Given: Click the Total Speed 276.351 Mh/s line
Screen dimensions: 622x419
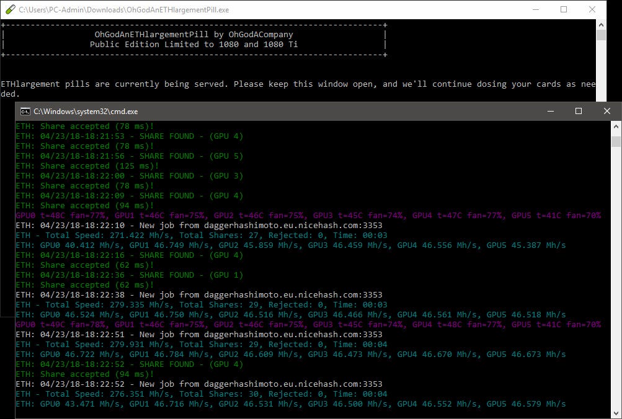Looking at the screenshot, I should (186, 394).
